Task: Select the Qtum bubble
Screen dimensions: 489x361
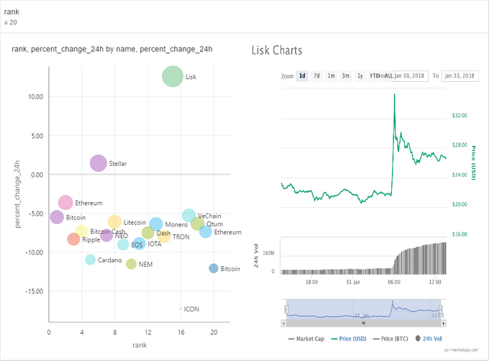Action: coord(197,223)
